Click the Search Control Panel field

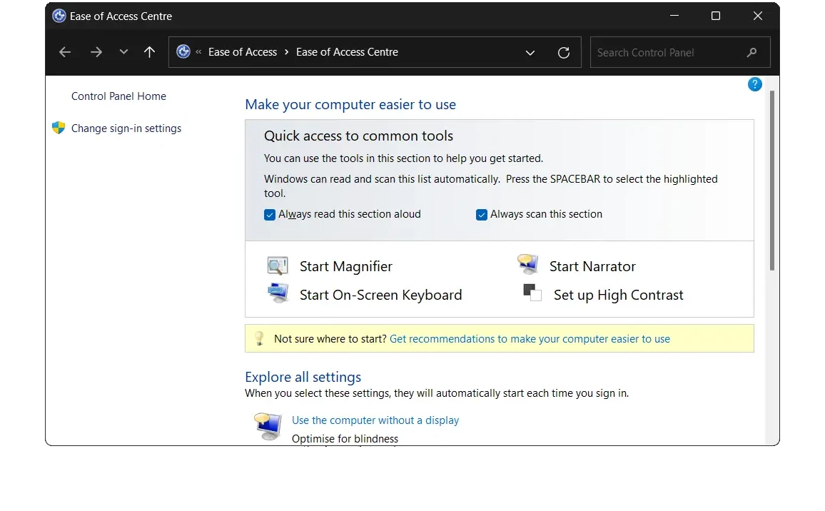pyautogui.click(x=680, y=52)
